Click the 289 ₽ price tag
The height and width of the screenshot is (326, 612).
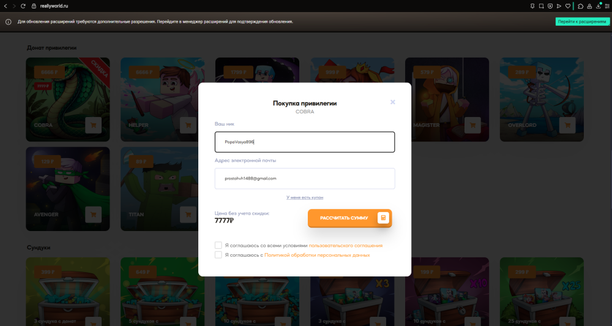point(522,72)
